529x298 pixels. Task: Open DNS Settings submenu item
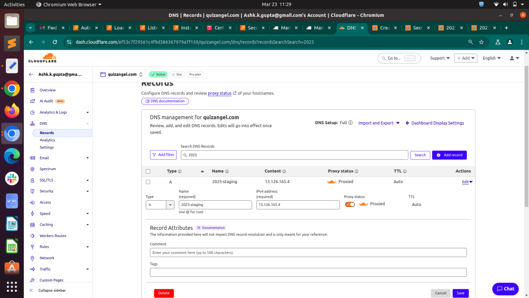[x=46, y=147]
